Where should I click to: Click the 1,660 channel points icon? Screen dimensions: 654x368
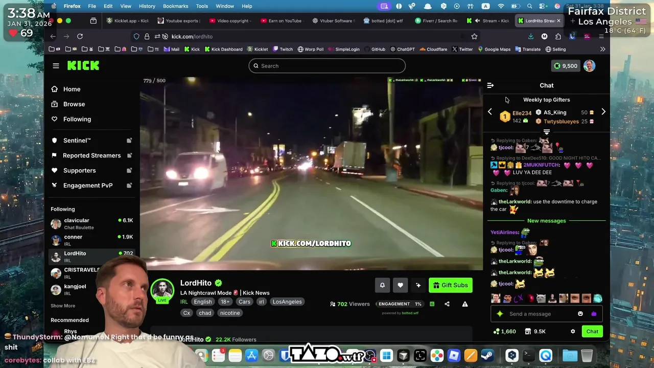(496, 331)
